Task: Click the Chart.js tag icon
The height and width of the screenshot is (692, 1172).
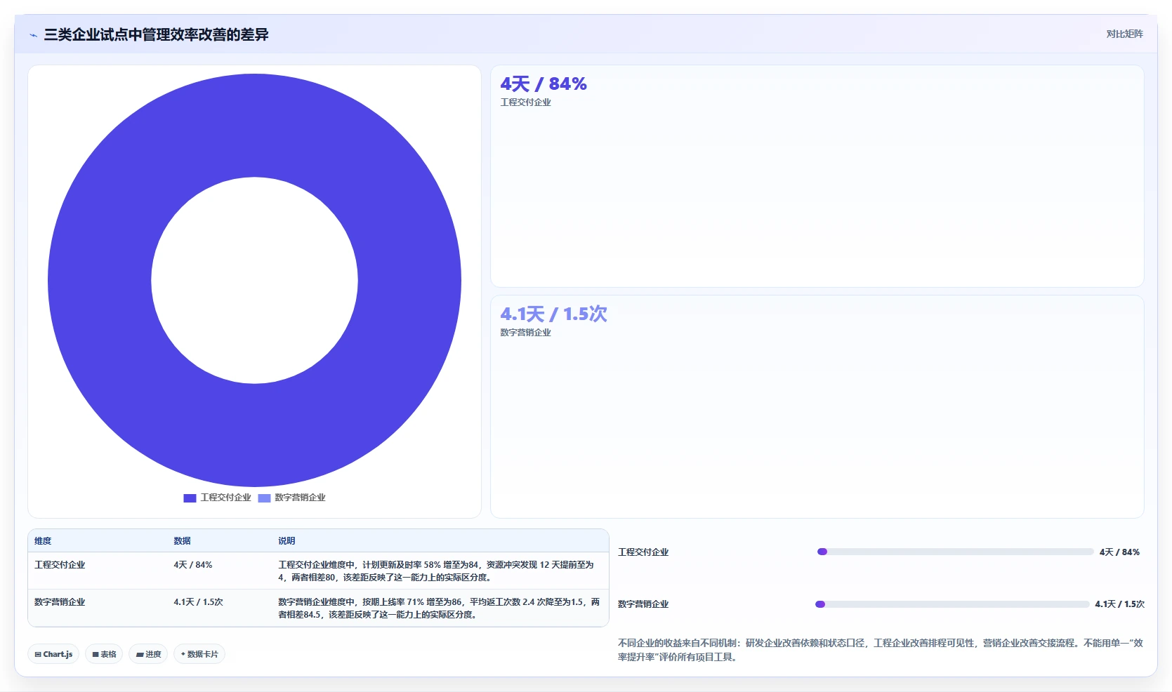Action: (x=38, y=654)
